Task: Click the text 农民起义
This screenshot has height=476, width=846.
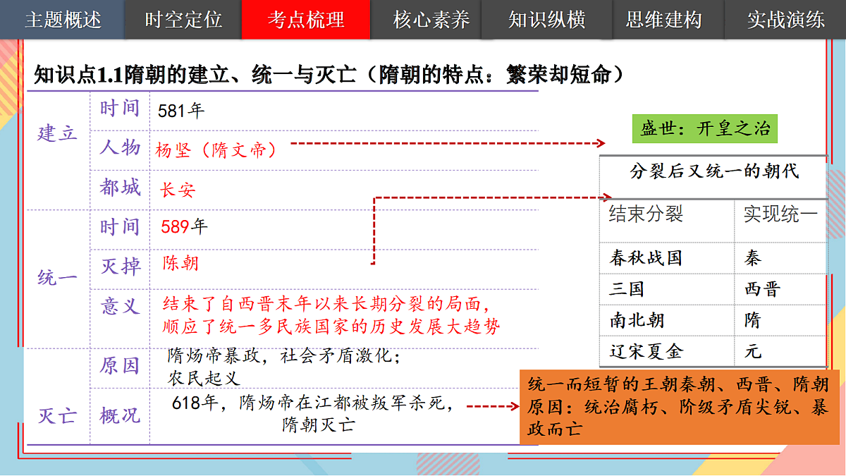Action: [204, 378]
